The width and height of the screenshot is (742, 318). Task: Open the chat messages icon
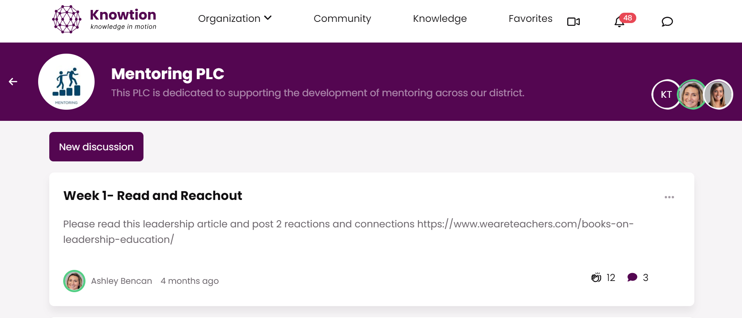(x=667, y=21)
